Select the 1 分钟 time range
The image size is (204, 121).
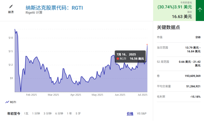(x=36, y=113)
